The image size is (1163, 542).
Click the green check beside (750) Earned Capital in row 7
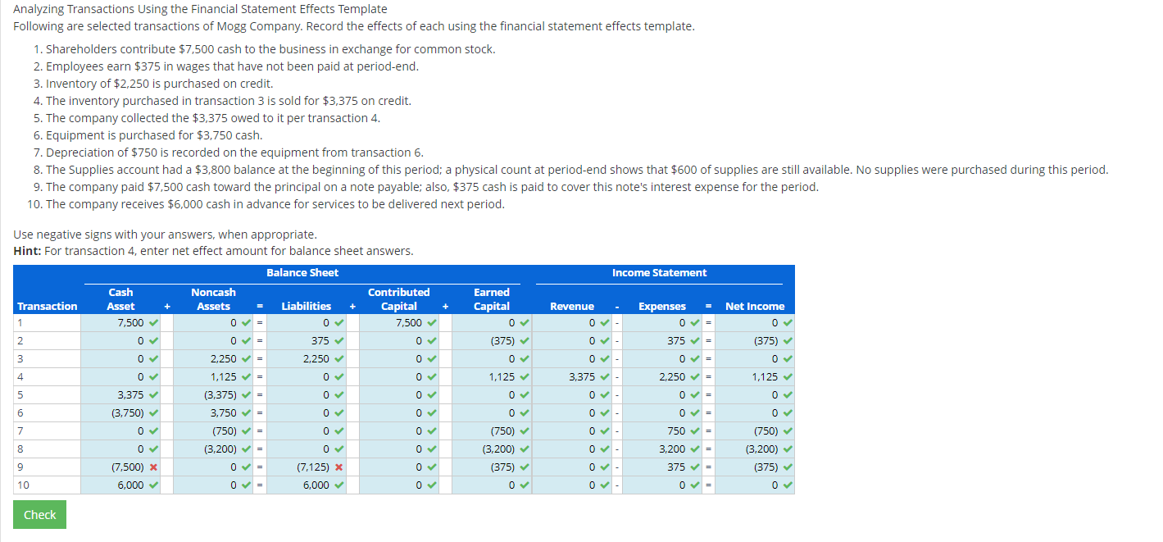click(525, 430)
